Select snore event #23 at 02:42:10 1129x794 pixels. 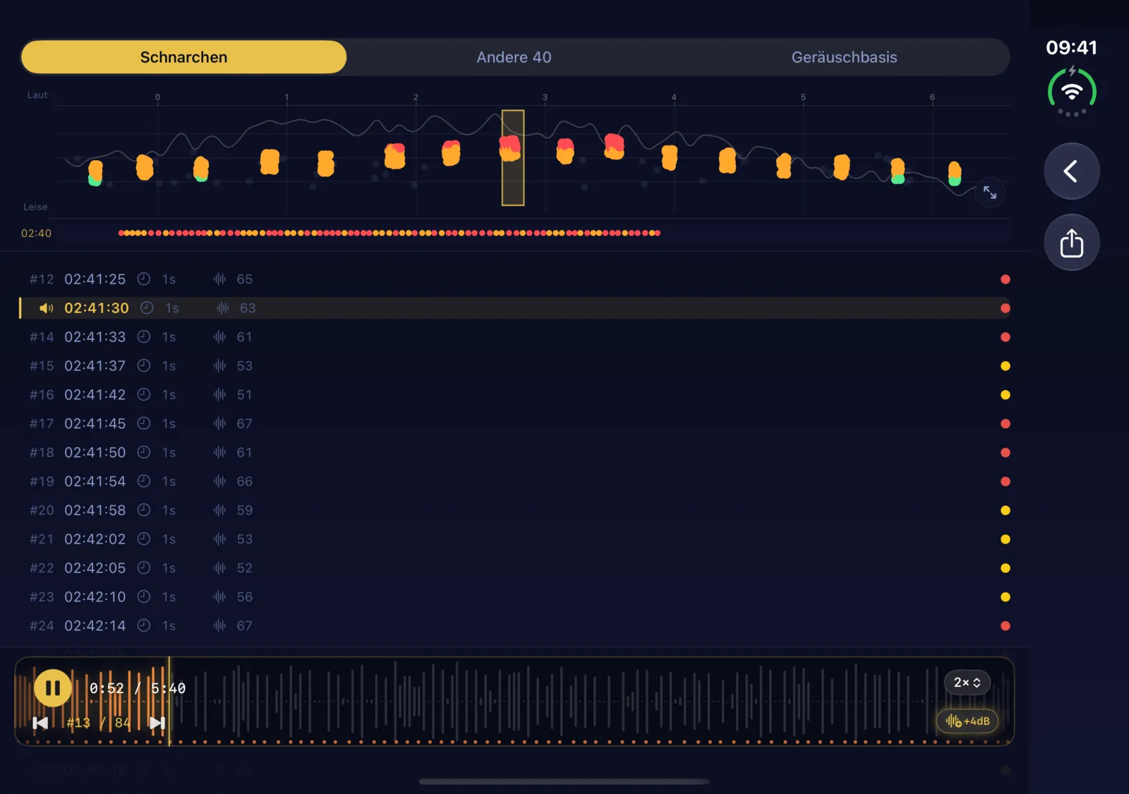point(515,597)
